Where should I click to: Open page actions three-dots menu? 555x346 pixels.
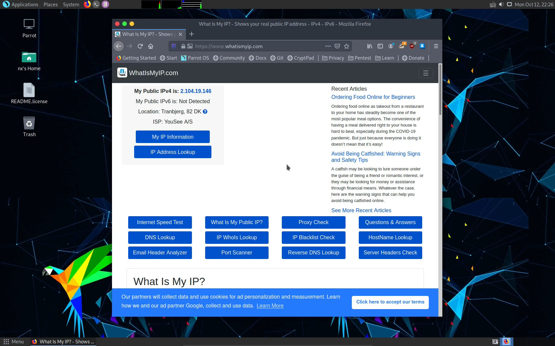pyautogui.click(x=328, y=46)
